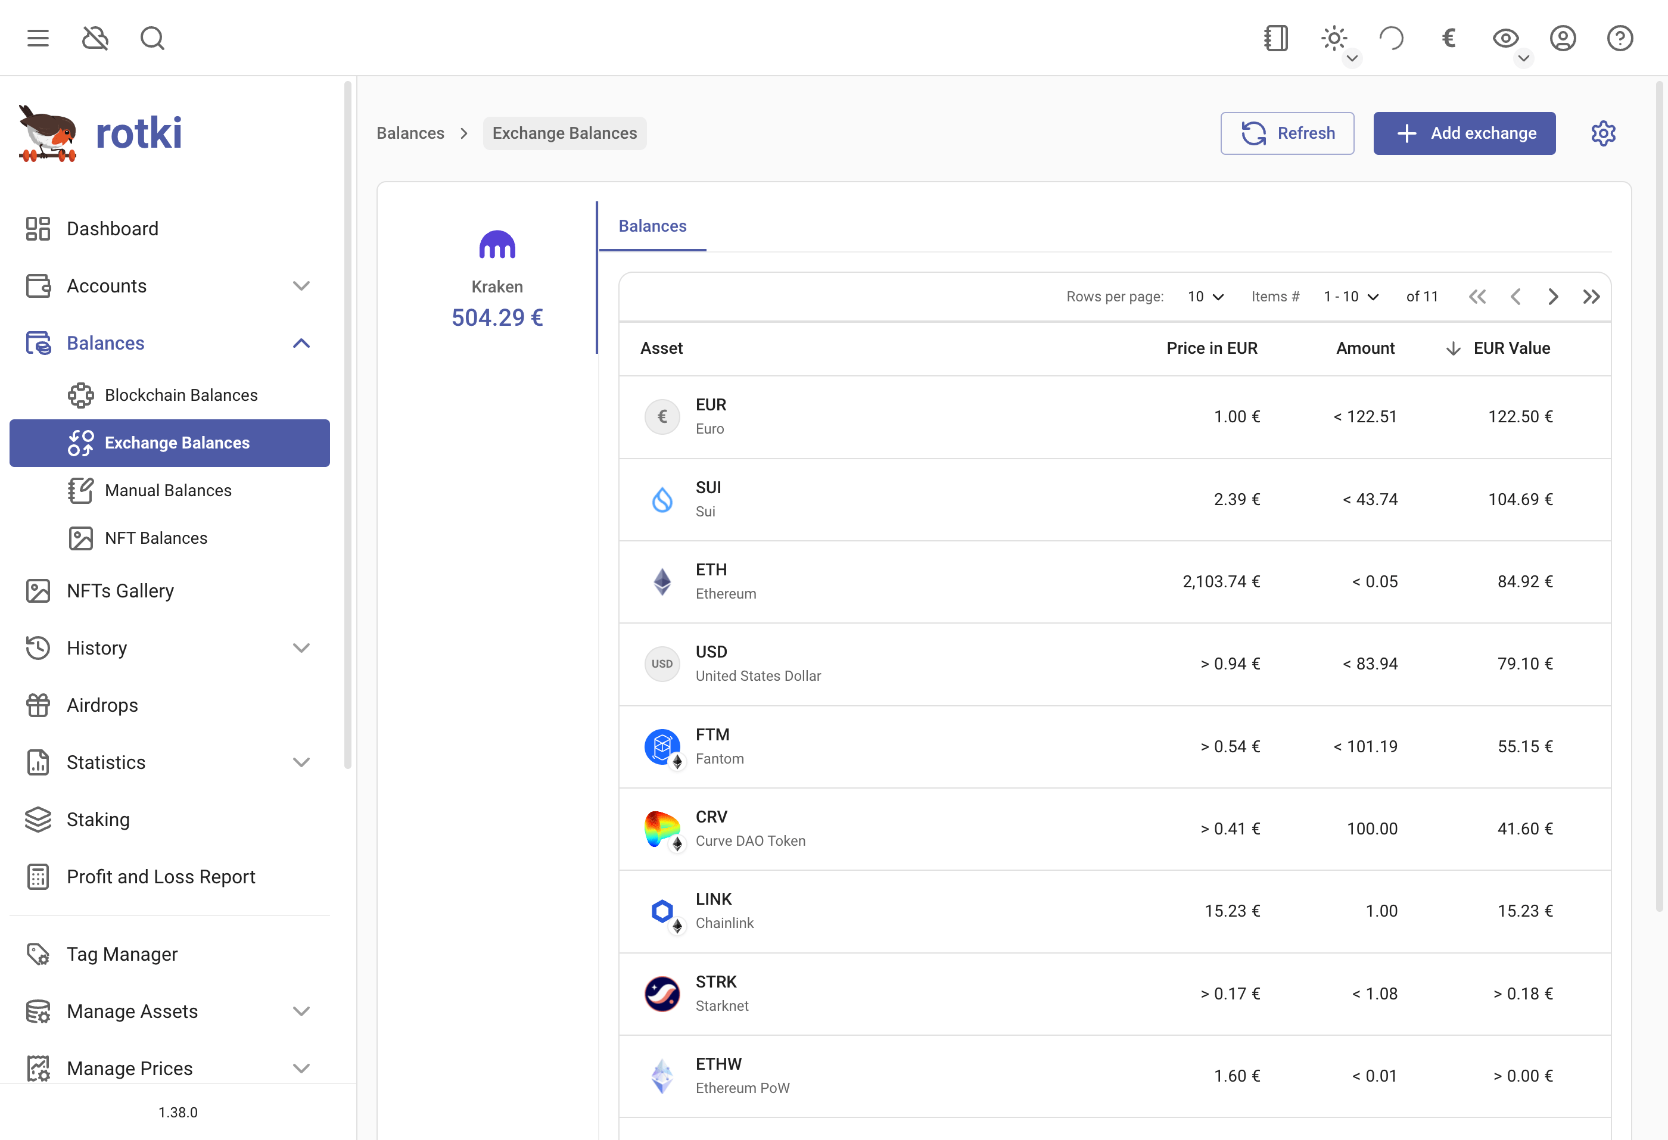Image resolution: width=1668 pixels, height=1140 pixels.
Task: Open the user profile menu
Action: click(x=1563, y=38)
